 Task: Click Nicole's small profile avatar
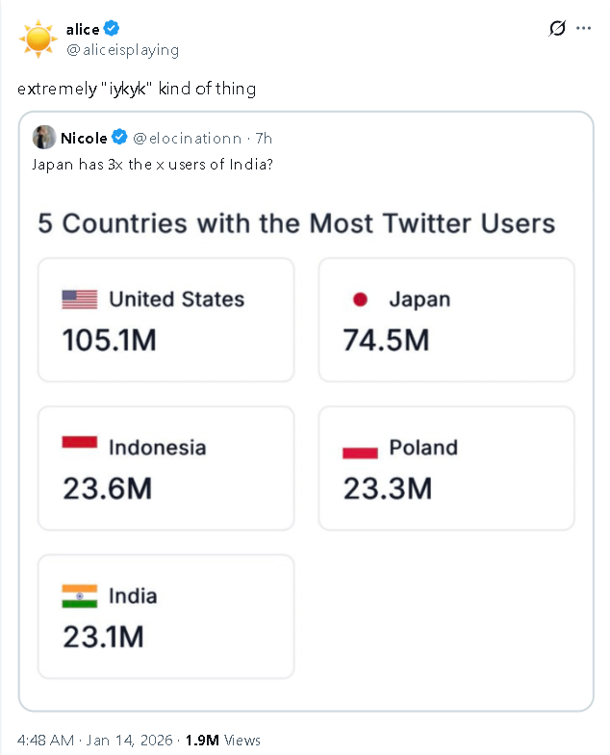[x=42, y=138]
